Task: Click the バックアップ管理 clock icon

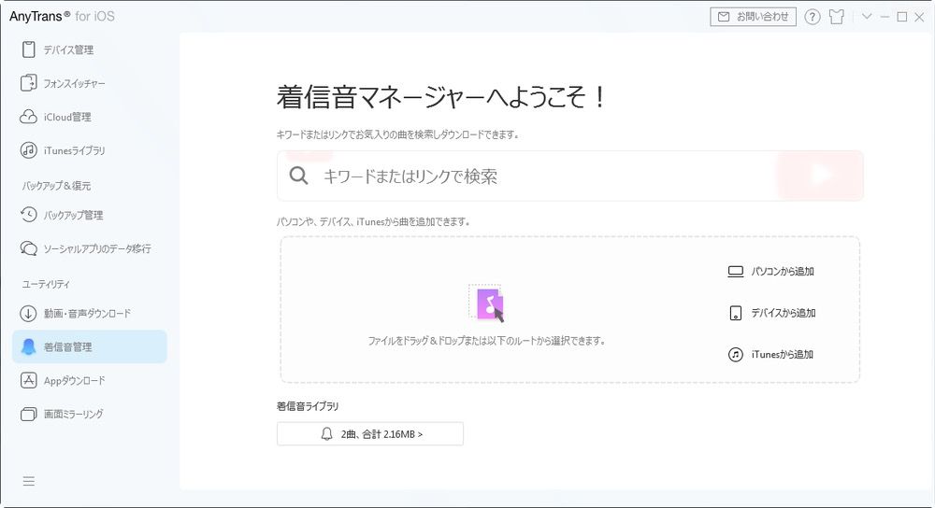Action: (28, 215)
